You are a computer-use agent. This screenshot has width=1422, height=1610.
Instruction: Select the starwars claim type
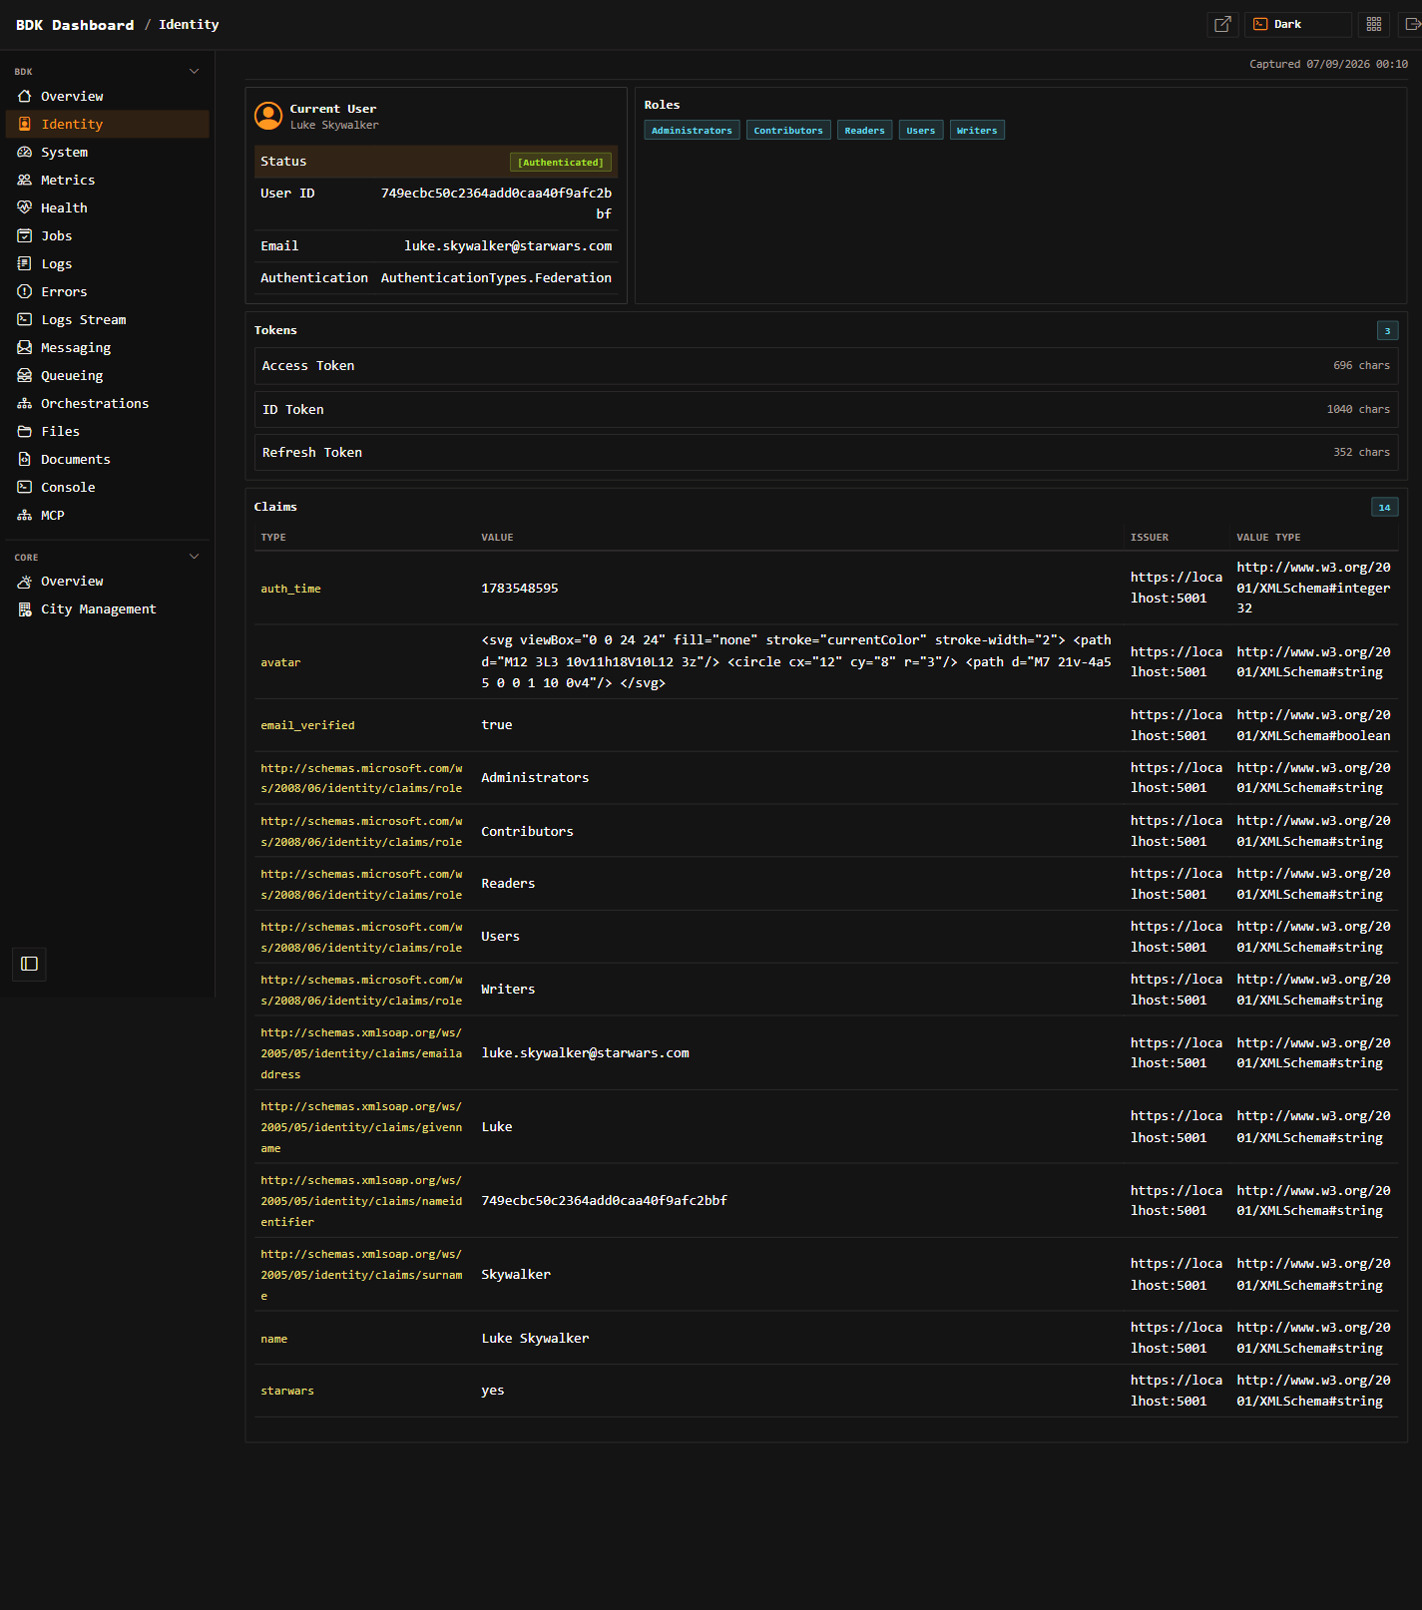tap(287, 1391)
